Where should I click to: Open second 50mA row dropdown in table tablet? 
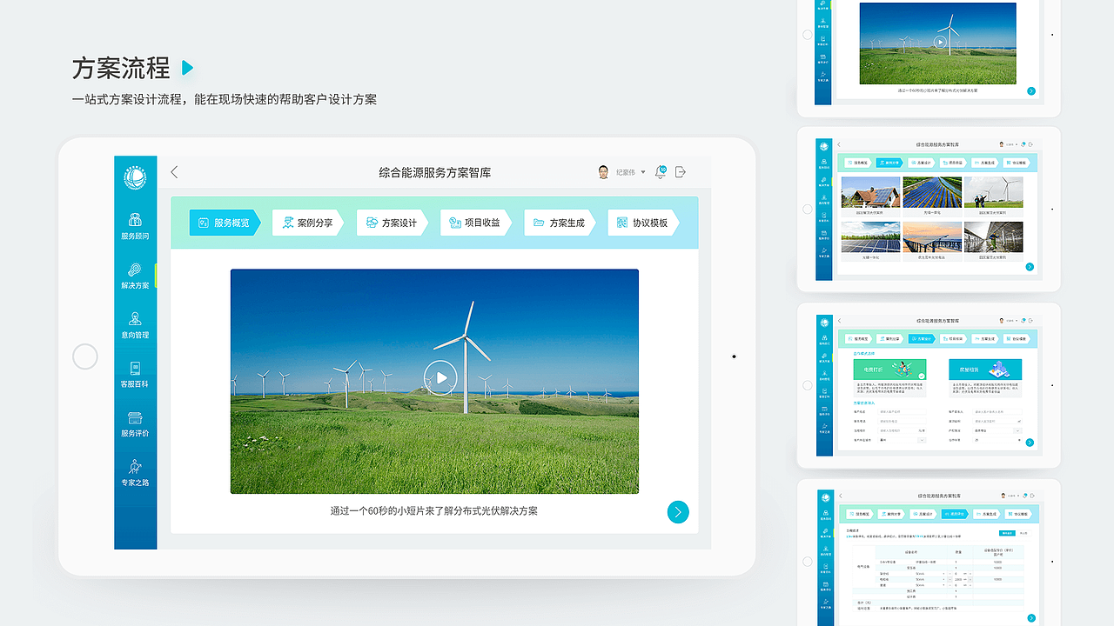pyautogui.click(x=929, y=579)
